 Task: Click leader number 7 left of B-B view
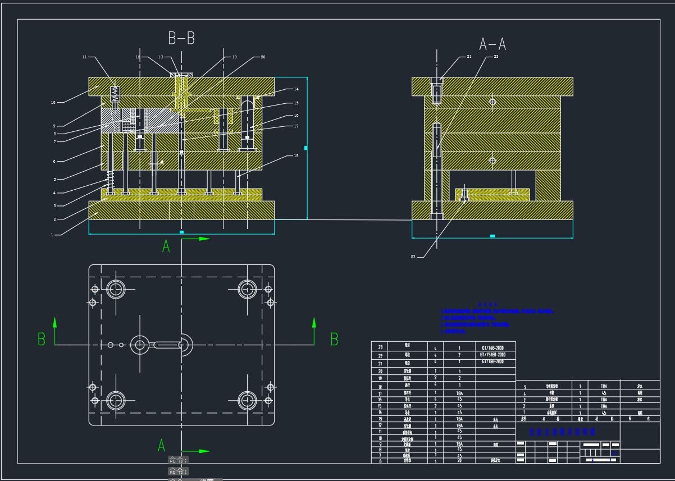pyautogui.click(x=54, y=141)
